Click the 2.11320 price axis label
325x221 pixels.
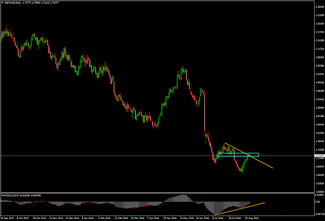pos(320,49)
